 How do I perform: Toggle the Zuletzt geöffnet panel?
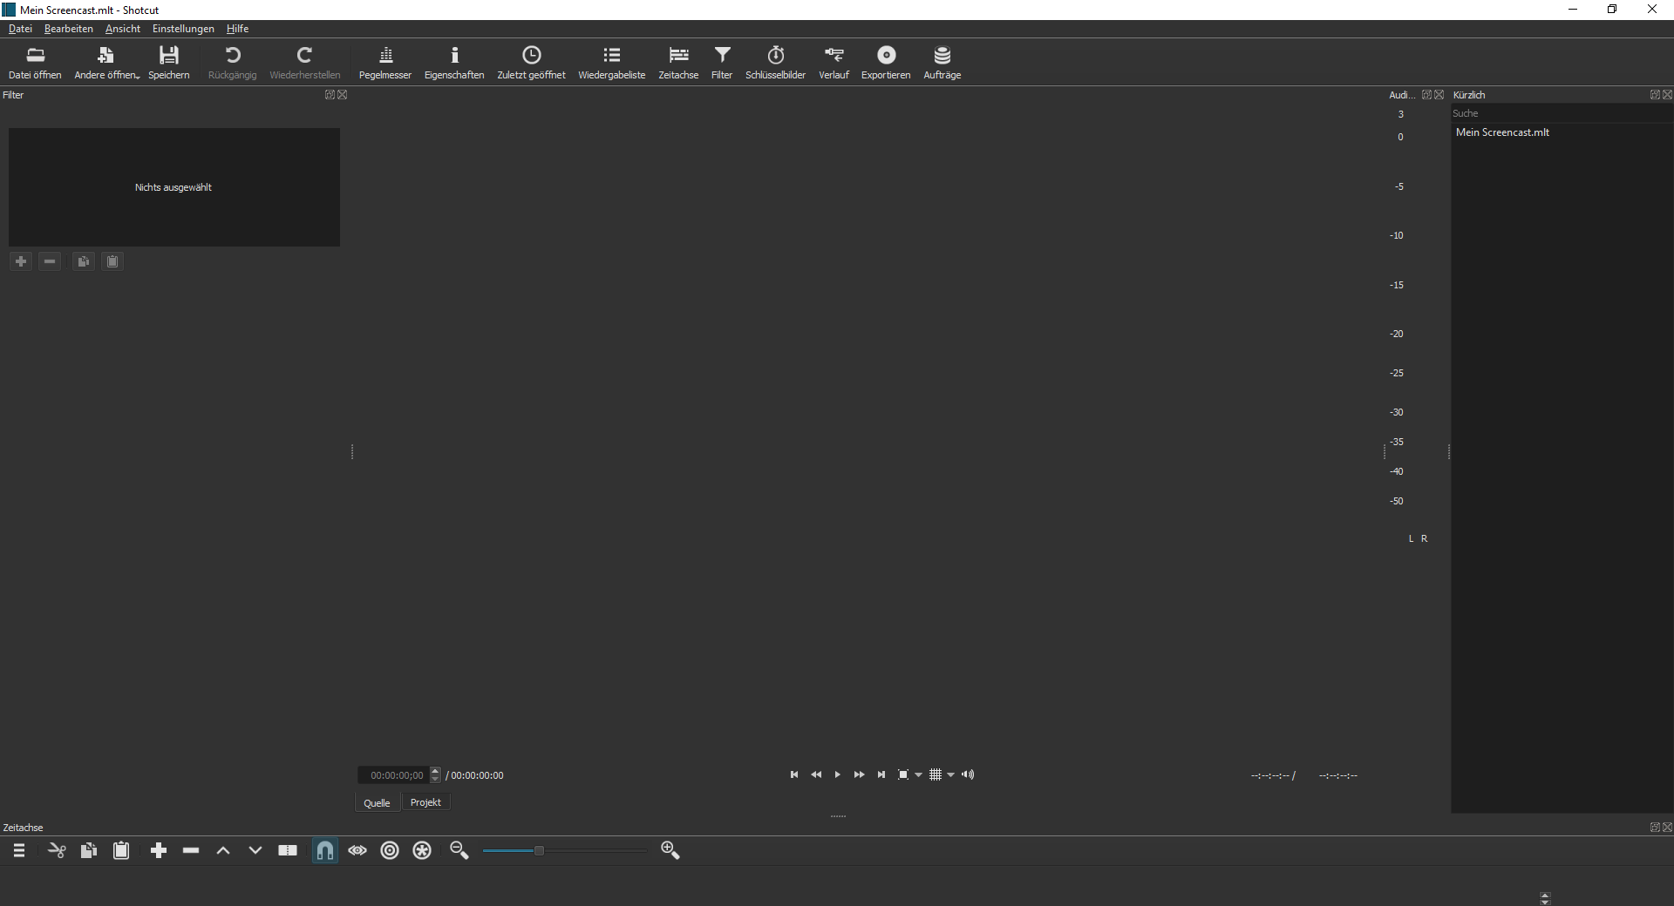tap(531, 63)
